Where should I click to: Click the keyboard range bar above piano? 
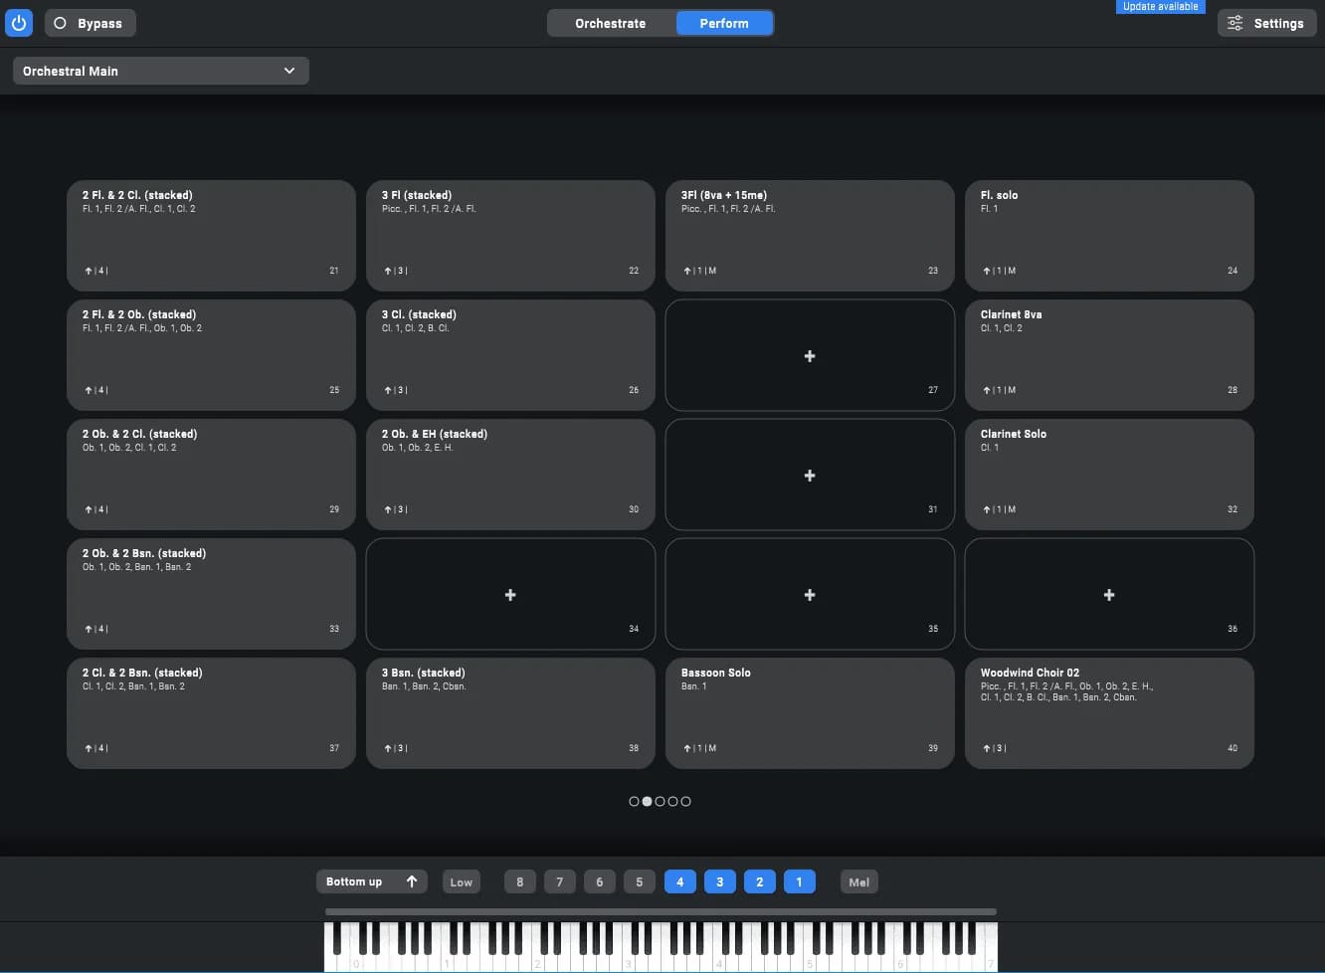coord(661,911)
